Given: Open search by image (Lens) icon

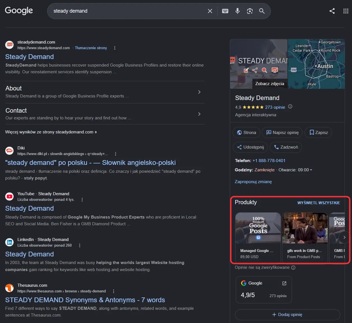Looking at the screenshot, I should [250, 11].
